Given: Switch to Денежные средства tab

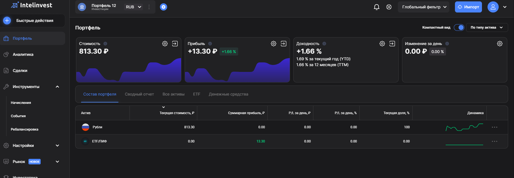Looking at the screenshot, I should point(228,94).
